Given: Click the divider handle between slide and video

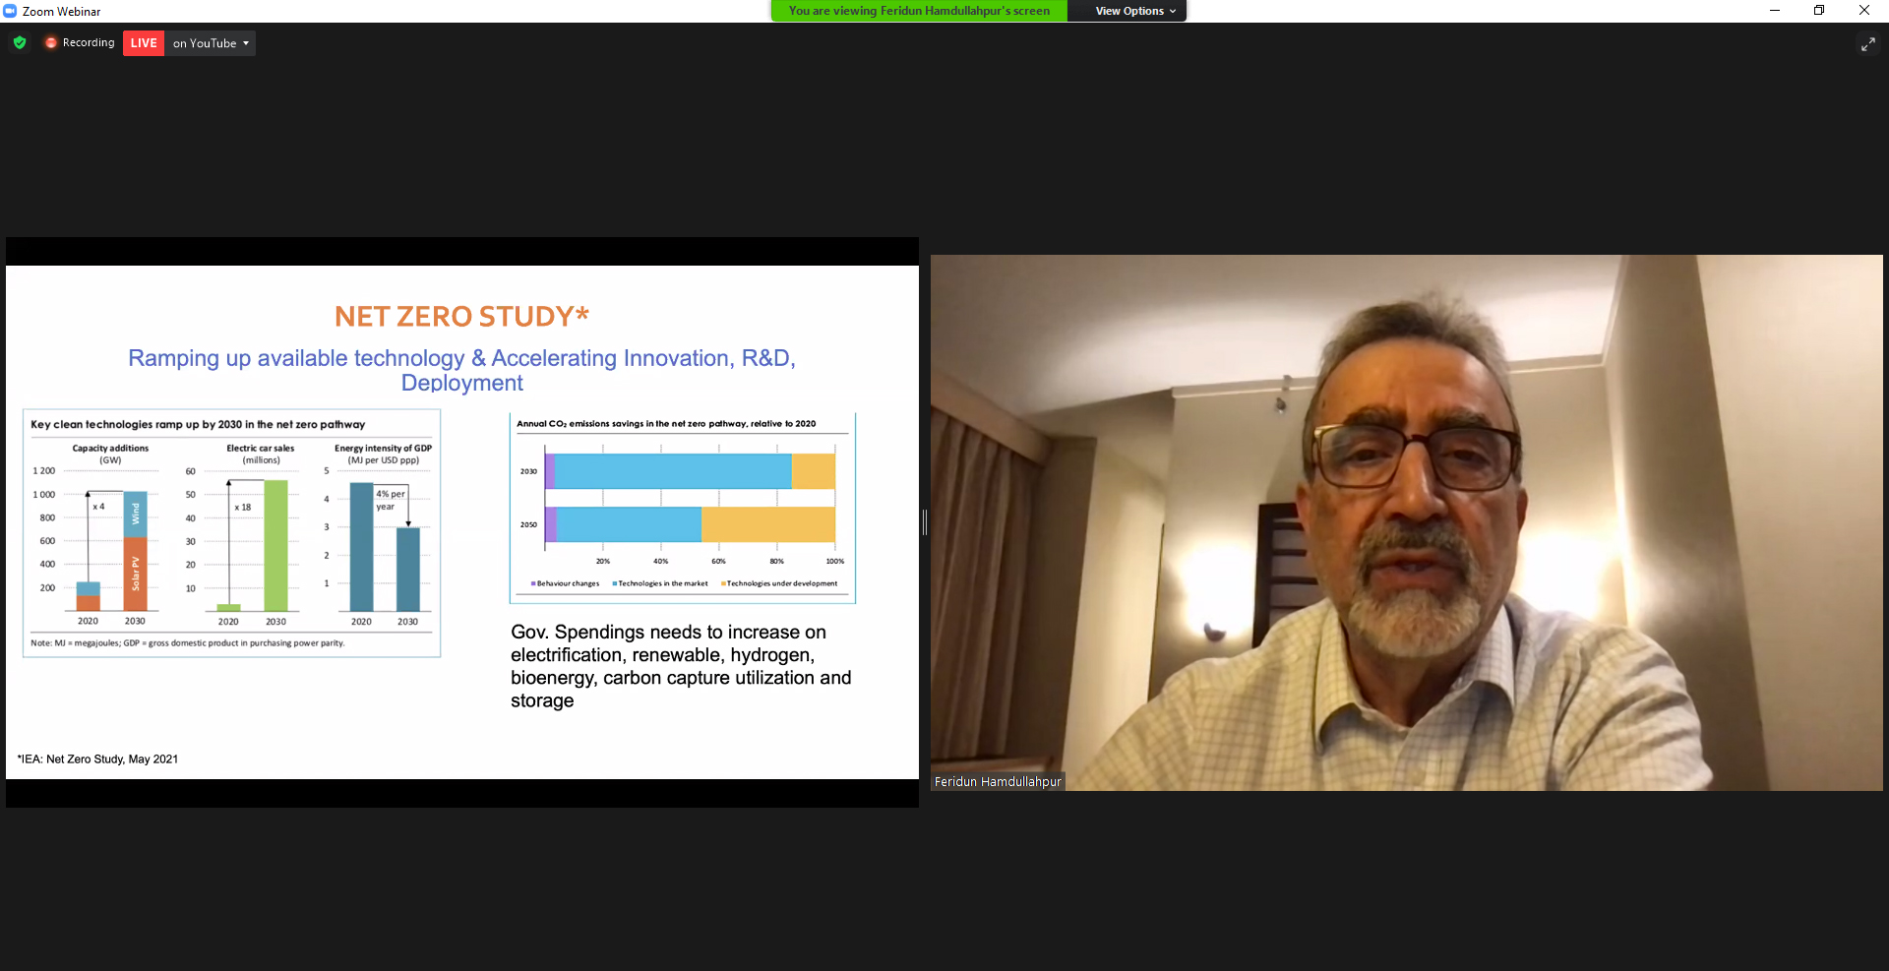Looking at the screenshot, I should tap(925, 522).
